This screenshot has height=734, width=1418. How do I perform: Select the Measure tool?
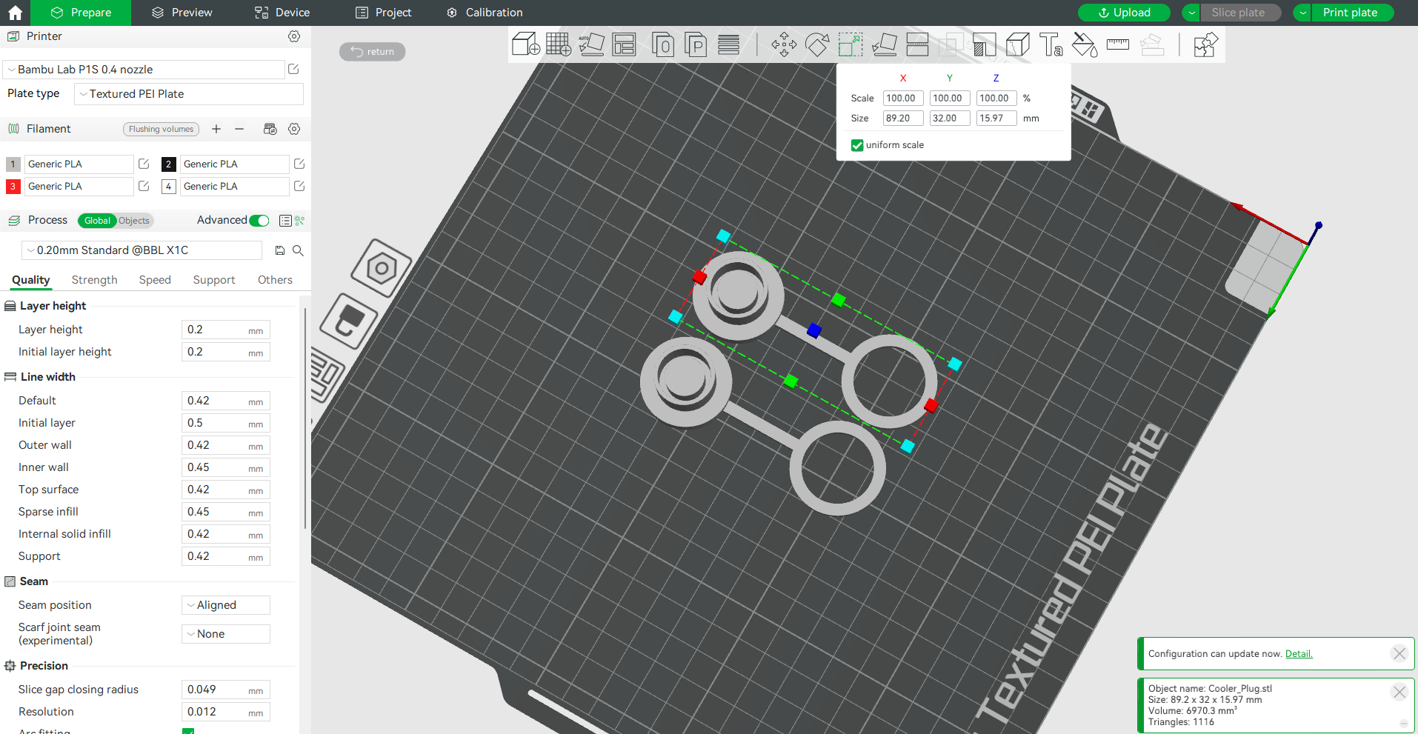(x=1117, y=44)
